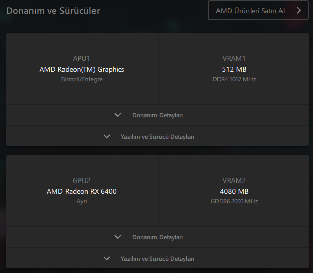Select the AMD Radeon(TM) Graphics name

[x=82, y=69]
